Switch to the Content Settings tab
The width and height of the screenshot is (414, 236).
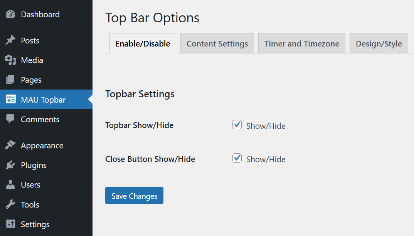pyautogui.click(x=217, y=43)
